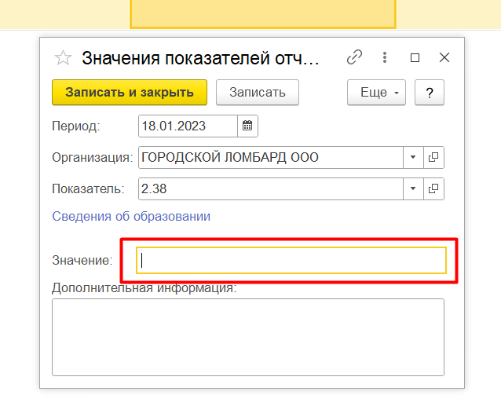The image size is (501, 417).
Task: Click the chain link icon in title bar
Action: [x=355, y=57]
